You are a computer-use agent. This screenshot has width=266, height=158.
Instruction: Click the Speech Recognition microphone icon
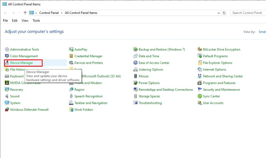point(71,96)
